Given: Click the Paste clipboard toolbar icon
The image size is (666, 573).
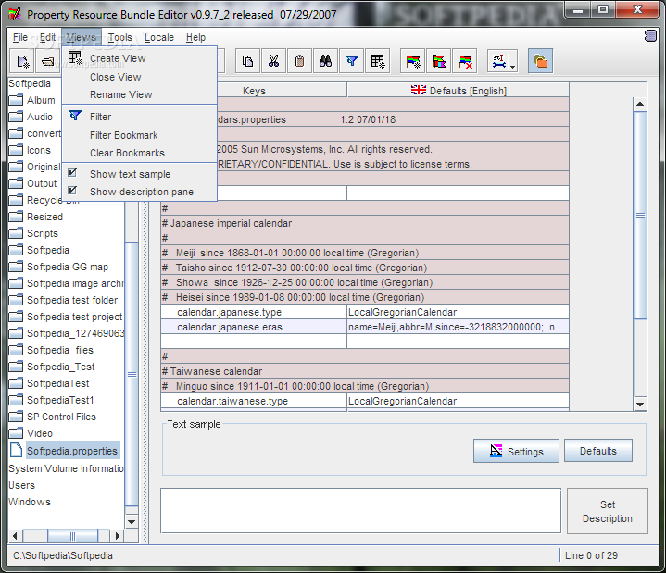Looking at the screenshot, I should click(x=299, y=61).
